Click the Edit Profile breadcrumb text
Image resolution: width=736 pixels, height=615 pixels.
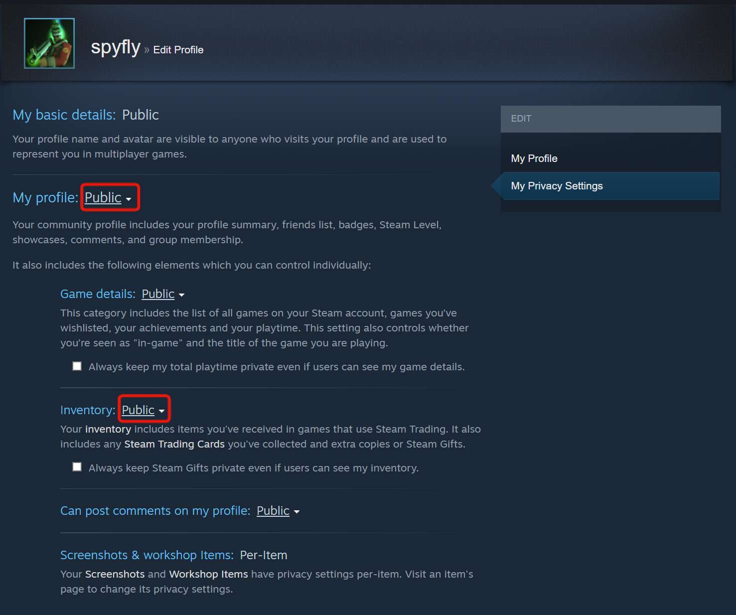178,50
